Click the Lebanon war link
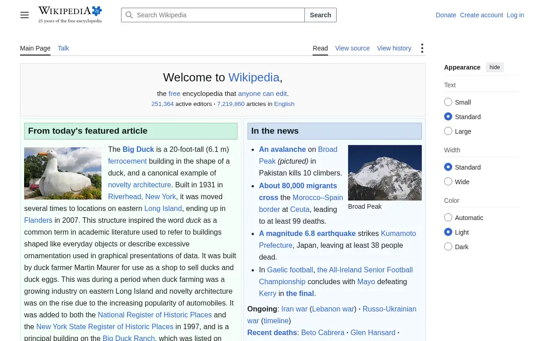The image size is (546, 341). (x=333, y=309)
